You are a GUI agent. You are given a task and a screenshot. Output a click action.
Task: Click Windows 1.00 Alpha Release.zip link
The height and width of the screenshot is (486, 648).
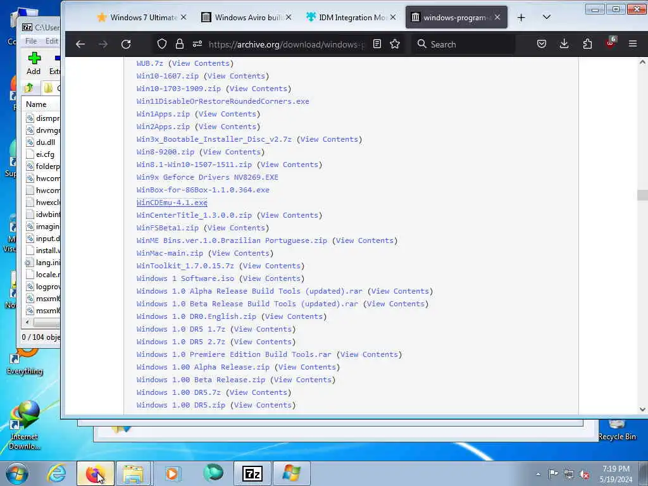point(203,367)
